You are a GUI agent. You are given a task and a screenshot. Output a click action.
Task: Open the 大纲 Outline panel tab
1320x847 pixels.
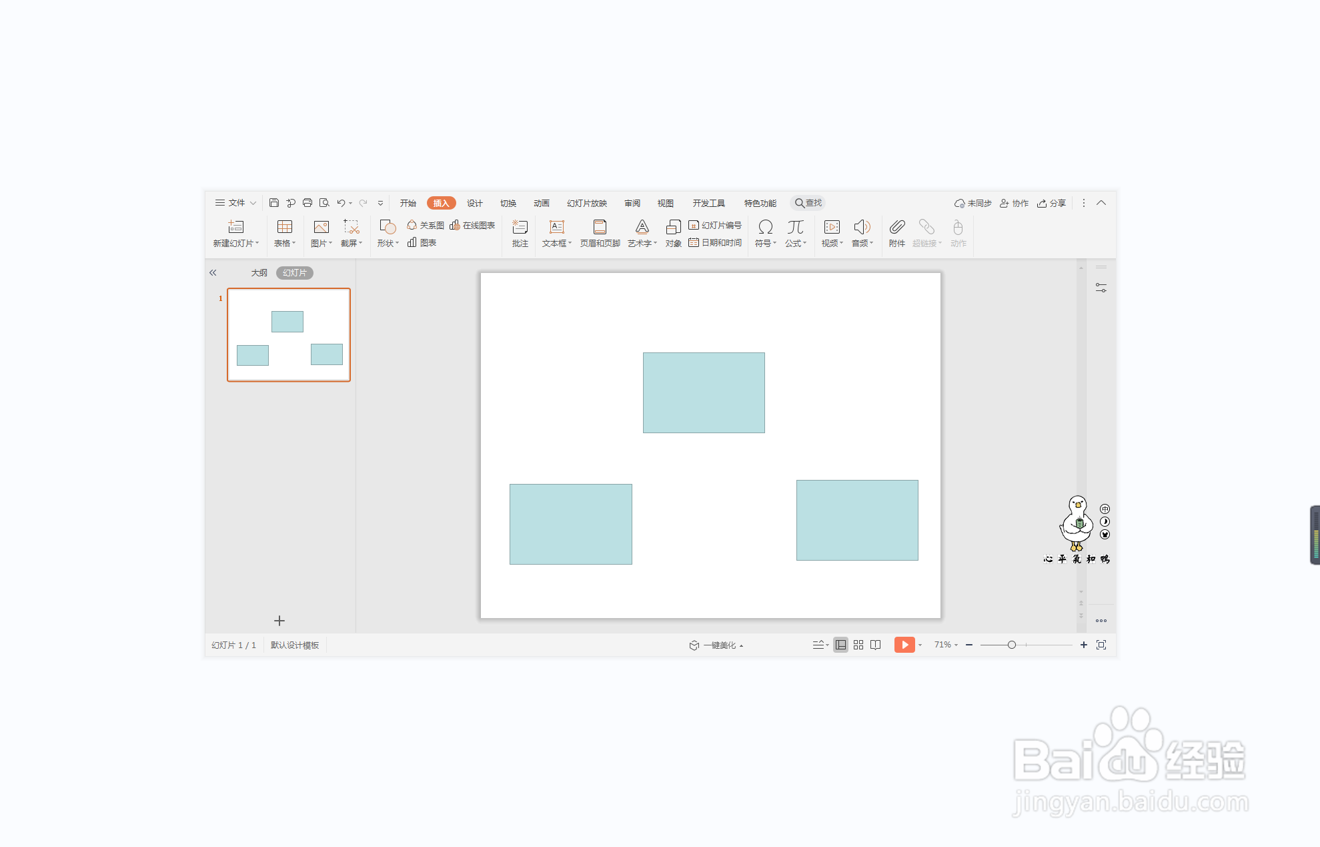(259, 273)
